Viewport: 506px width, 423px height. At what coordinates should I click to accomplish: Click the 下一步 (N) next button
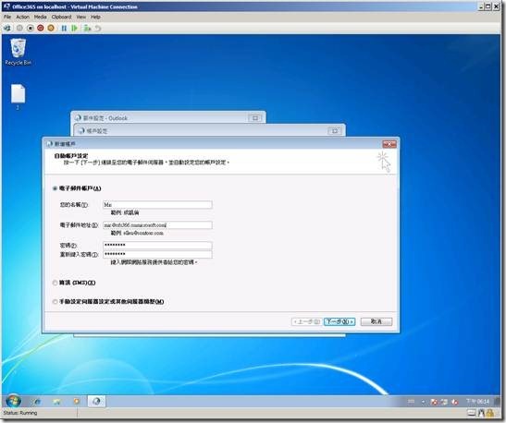(339, 321)
